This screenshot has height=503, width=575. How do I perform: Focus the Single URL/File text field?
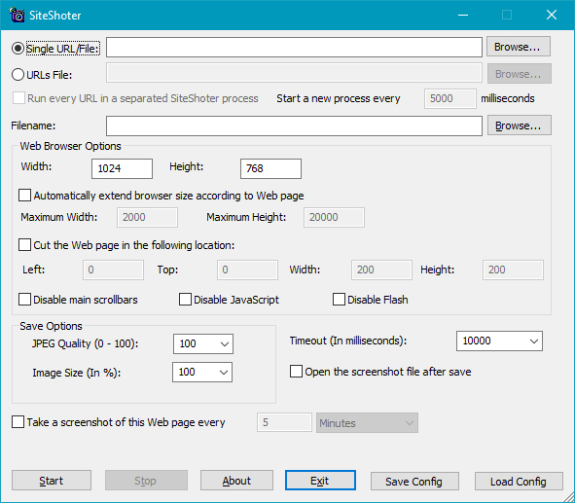(x=294, y=47)
